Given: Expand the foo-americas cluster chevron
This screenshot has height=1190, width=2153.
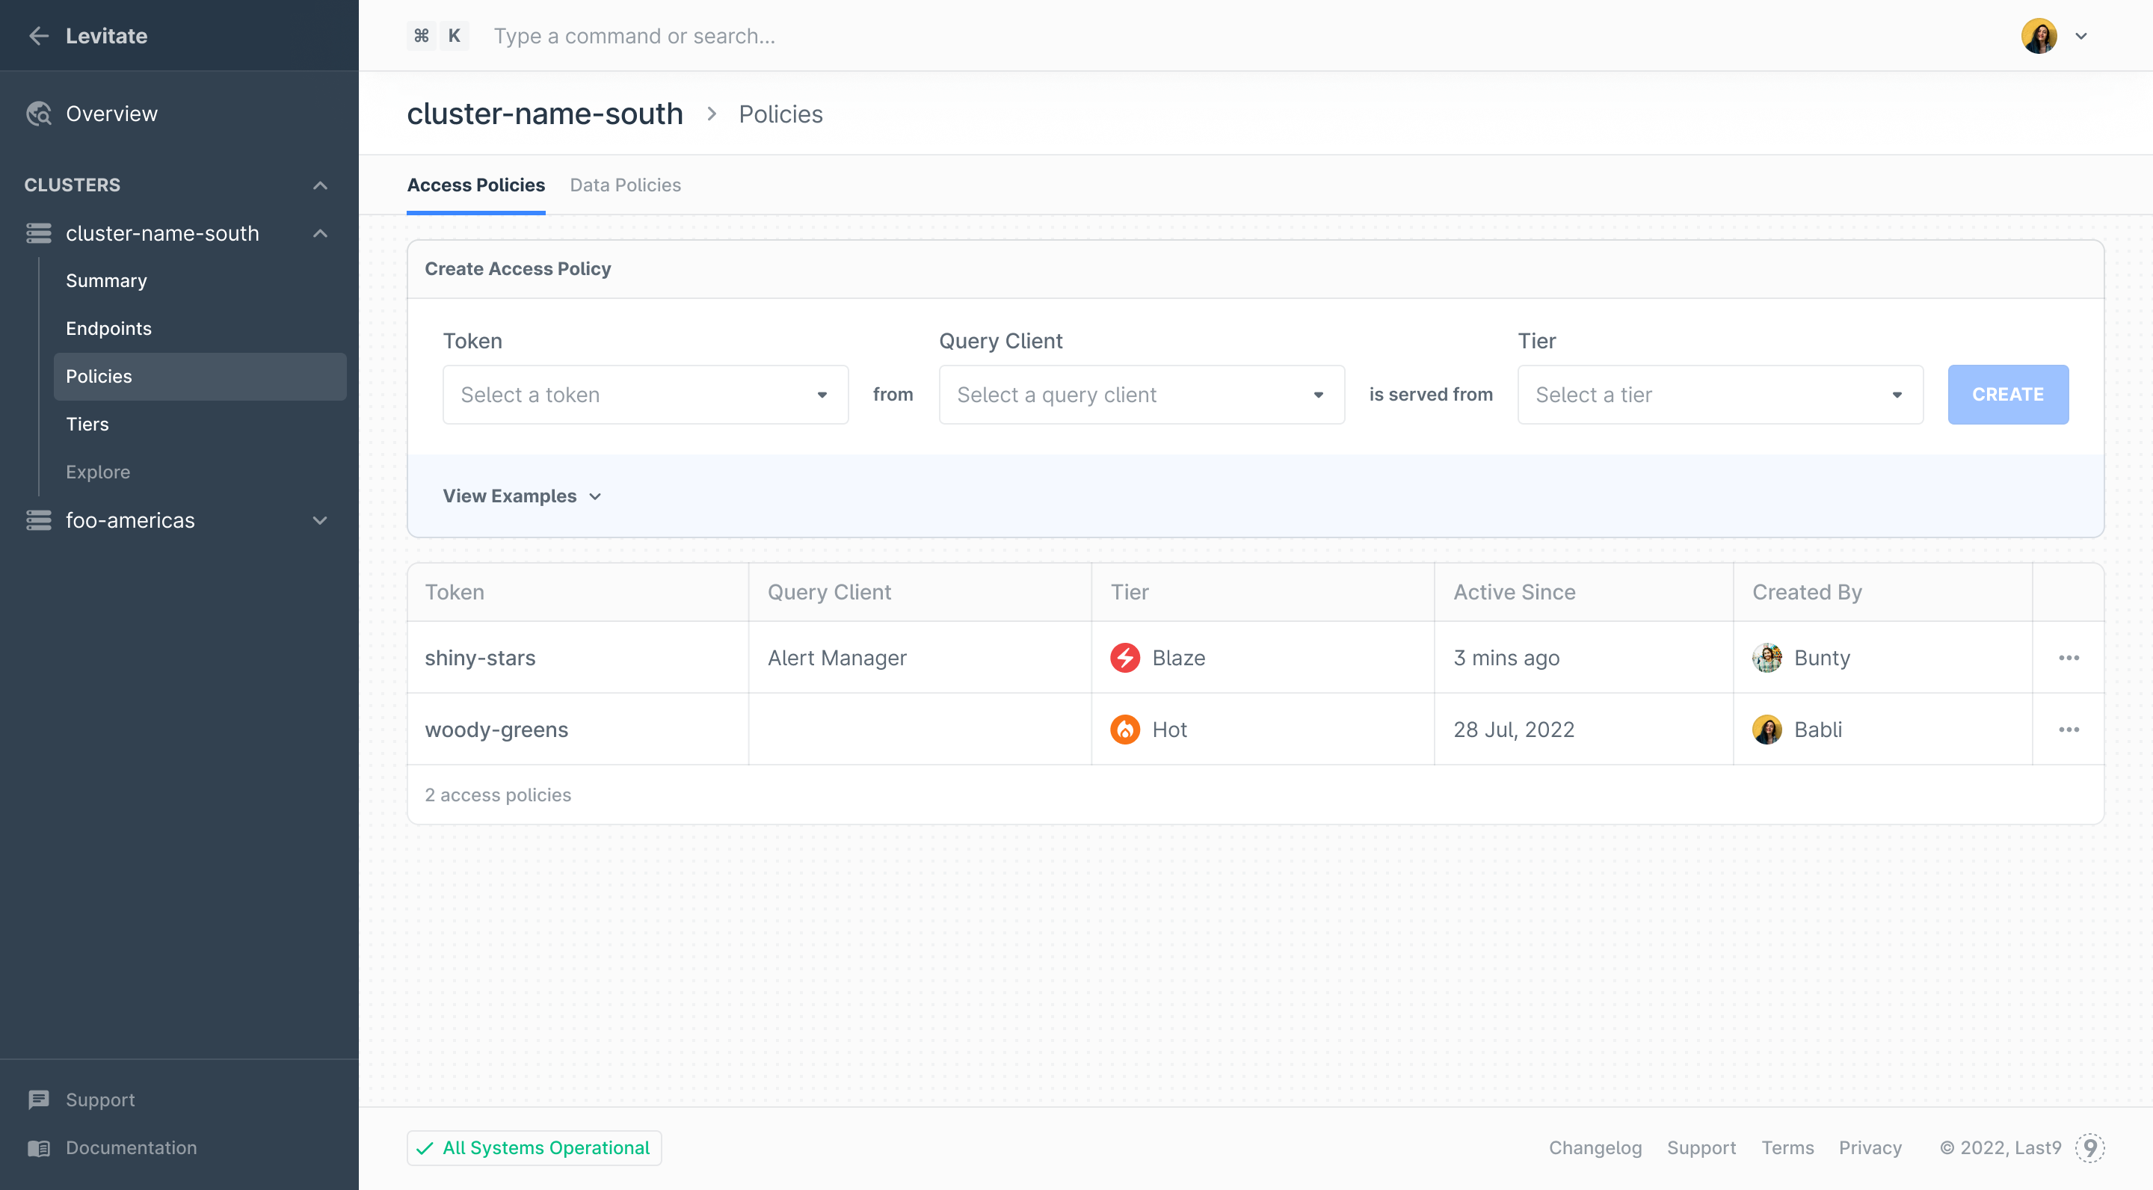Looking at the screenshot, I should point(320,520).
